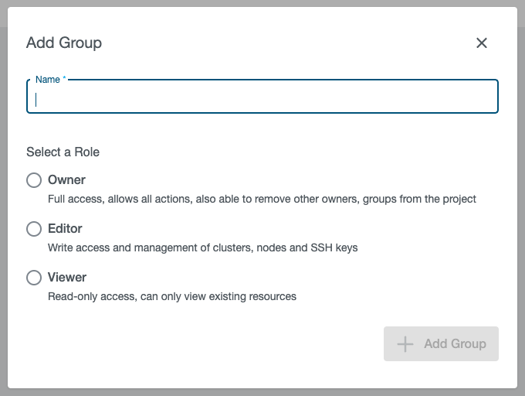This screenshot has height=396, width=525.
Task: Click the Editor write access description
Action: 202,248
